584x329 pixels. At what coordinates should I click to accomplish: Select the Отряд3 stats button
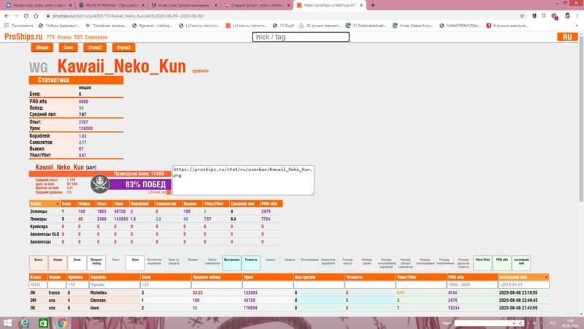(123, 48)
